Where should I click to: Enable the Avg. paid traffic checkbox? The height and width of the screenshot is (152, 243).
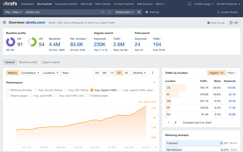31,95
